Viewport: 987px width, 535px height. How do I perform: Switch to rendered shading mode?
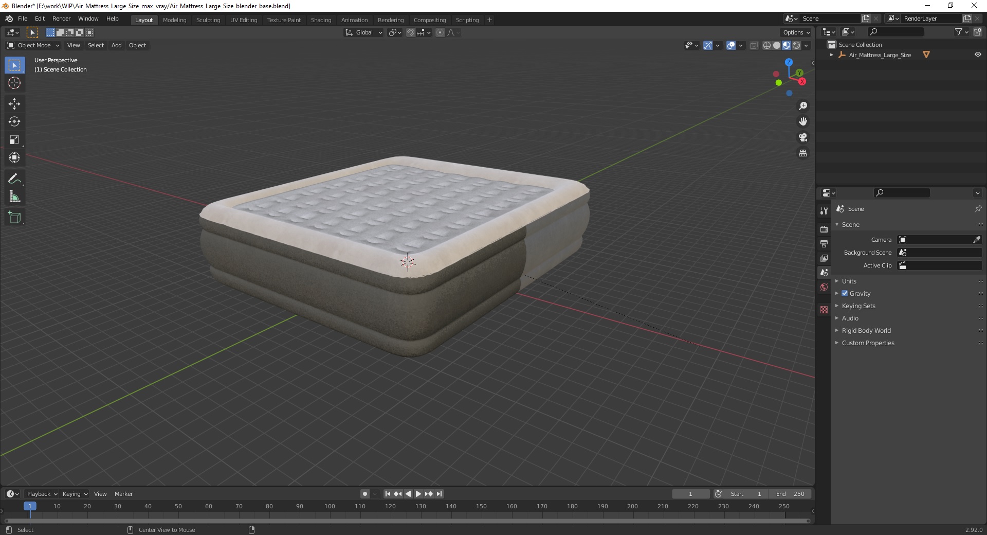pyautogui.click(x=796, y=45)
